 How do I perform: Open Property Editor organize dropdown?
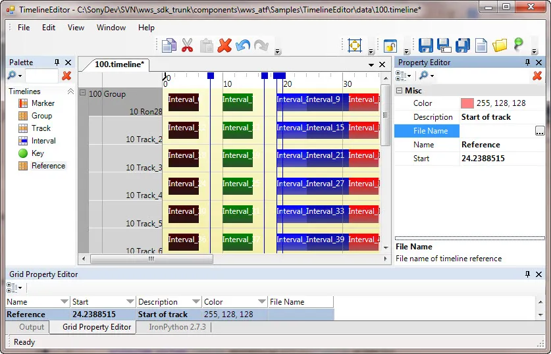coord(403,76)
